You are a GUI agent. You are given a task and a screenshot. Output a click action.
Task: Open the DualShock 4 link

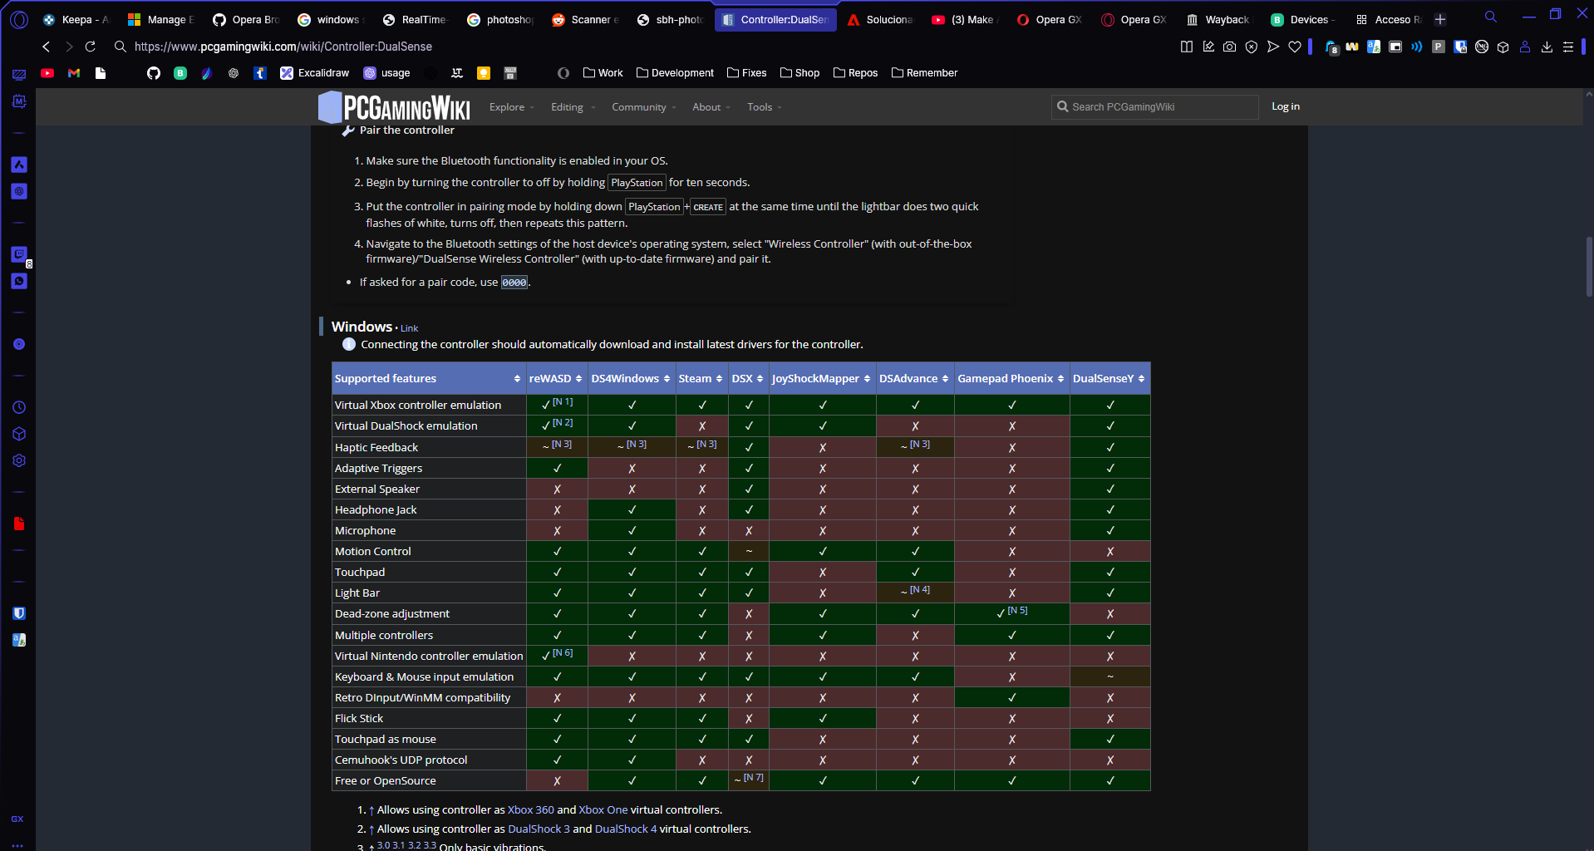point(626,829)
